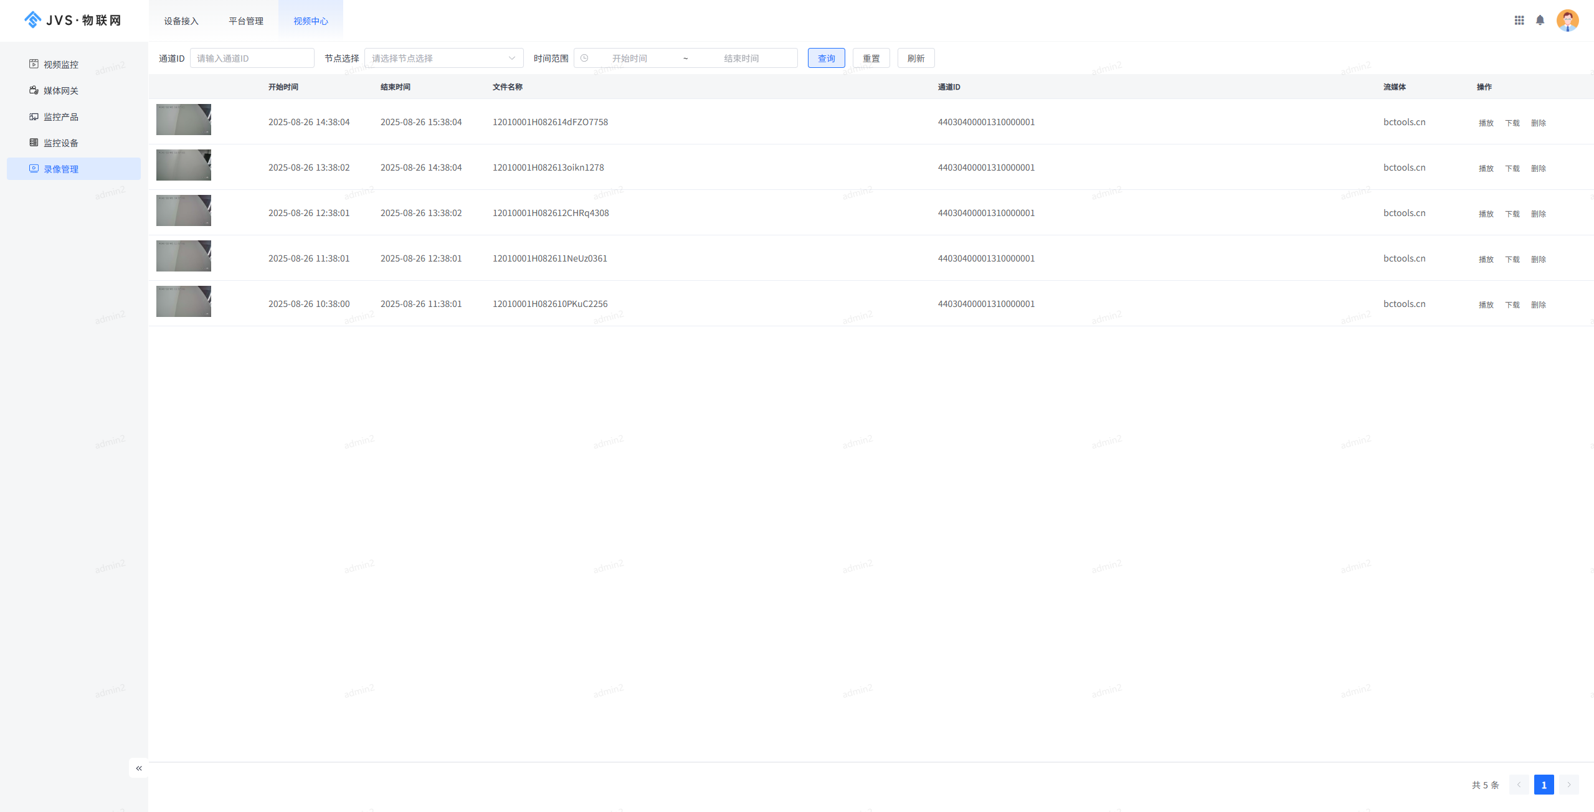Click the 通道ID column header
The width and height of the screenshot is (1594, 812).
pyautogui.click(x=949, y=87)
